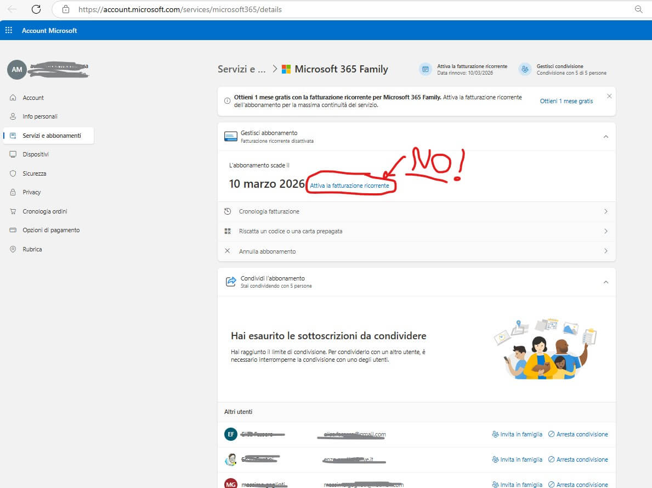Select Sicurezza in the sidebar
This screenshot has width=652, height=488.
click(35, 173)
